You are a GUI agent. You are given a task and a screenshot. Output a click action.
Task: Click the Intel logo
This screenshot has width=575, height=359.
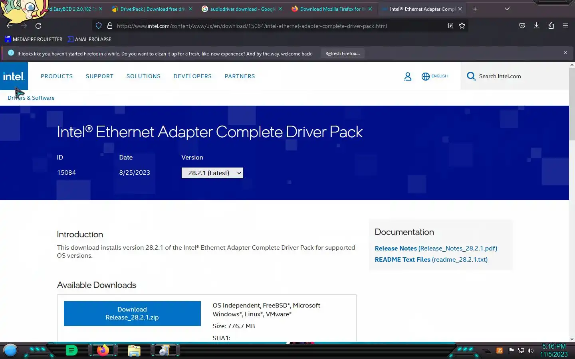[14, 76]
